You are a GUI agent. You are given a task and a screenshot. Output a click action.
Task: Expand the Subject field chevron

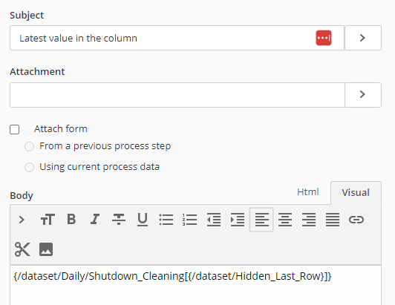click(363, 38)
